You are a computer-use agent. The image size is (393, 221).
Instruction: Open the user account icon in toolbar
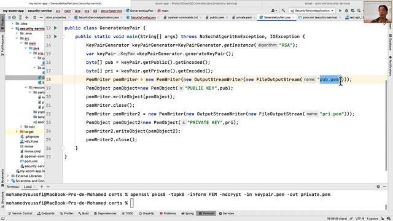point(274,11)
